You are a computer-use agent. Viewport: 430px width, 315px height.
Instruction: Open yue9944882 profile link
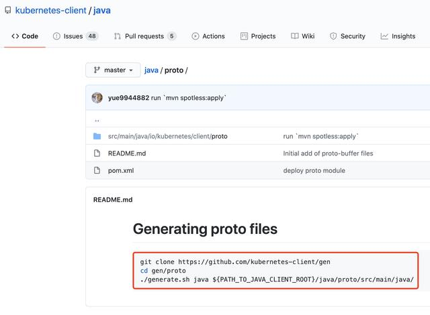click(128, 98)
